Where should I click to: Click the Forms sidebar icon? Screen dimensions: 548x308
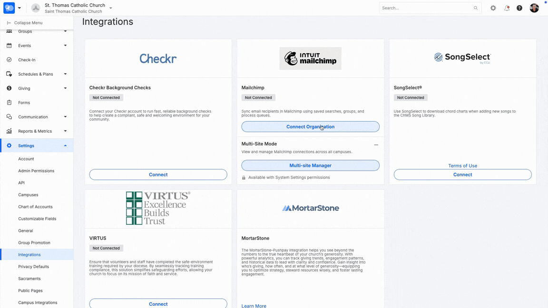coord(10,102)
